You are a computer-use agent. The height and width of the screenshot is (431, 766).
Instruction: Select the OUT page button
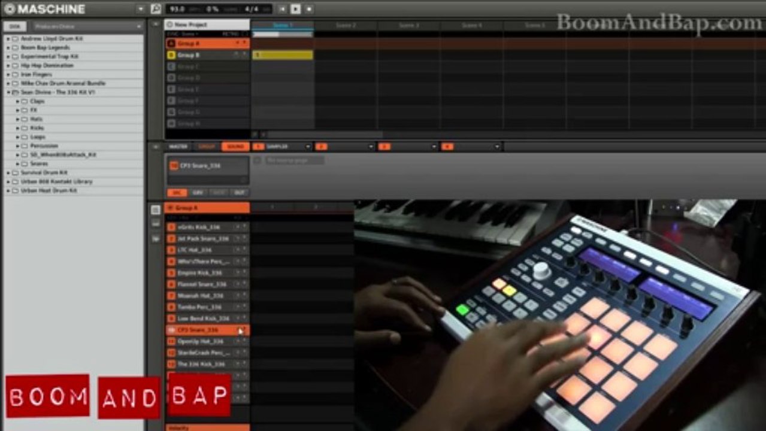click(239, 193)
